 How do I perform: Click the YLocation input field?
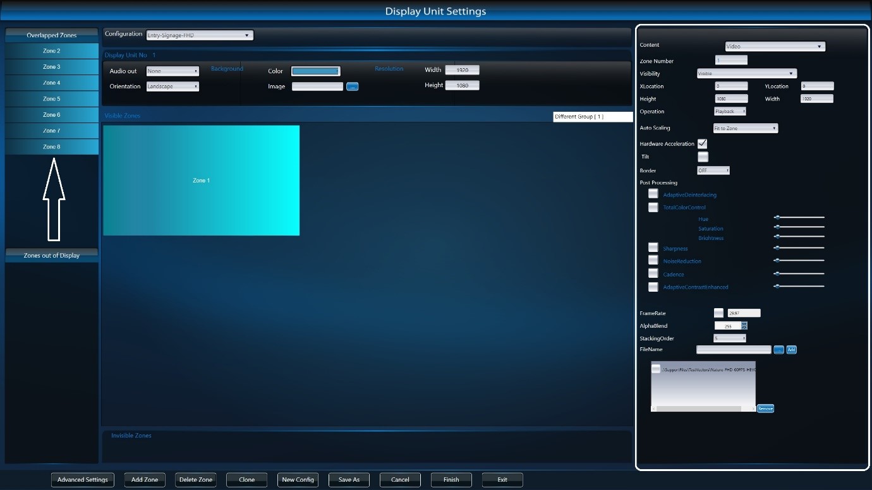[x=817, y=86]
